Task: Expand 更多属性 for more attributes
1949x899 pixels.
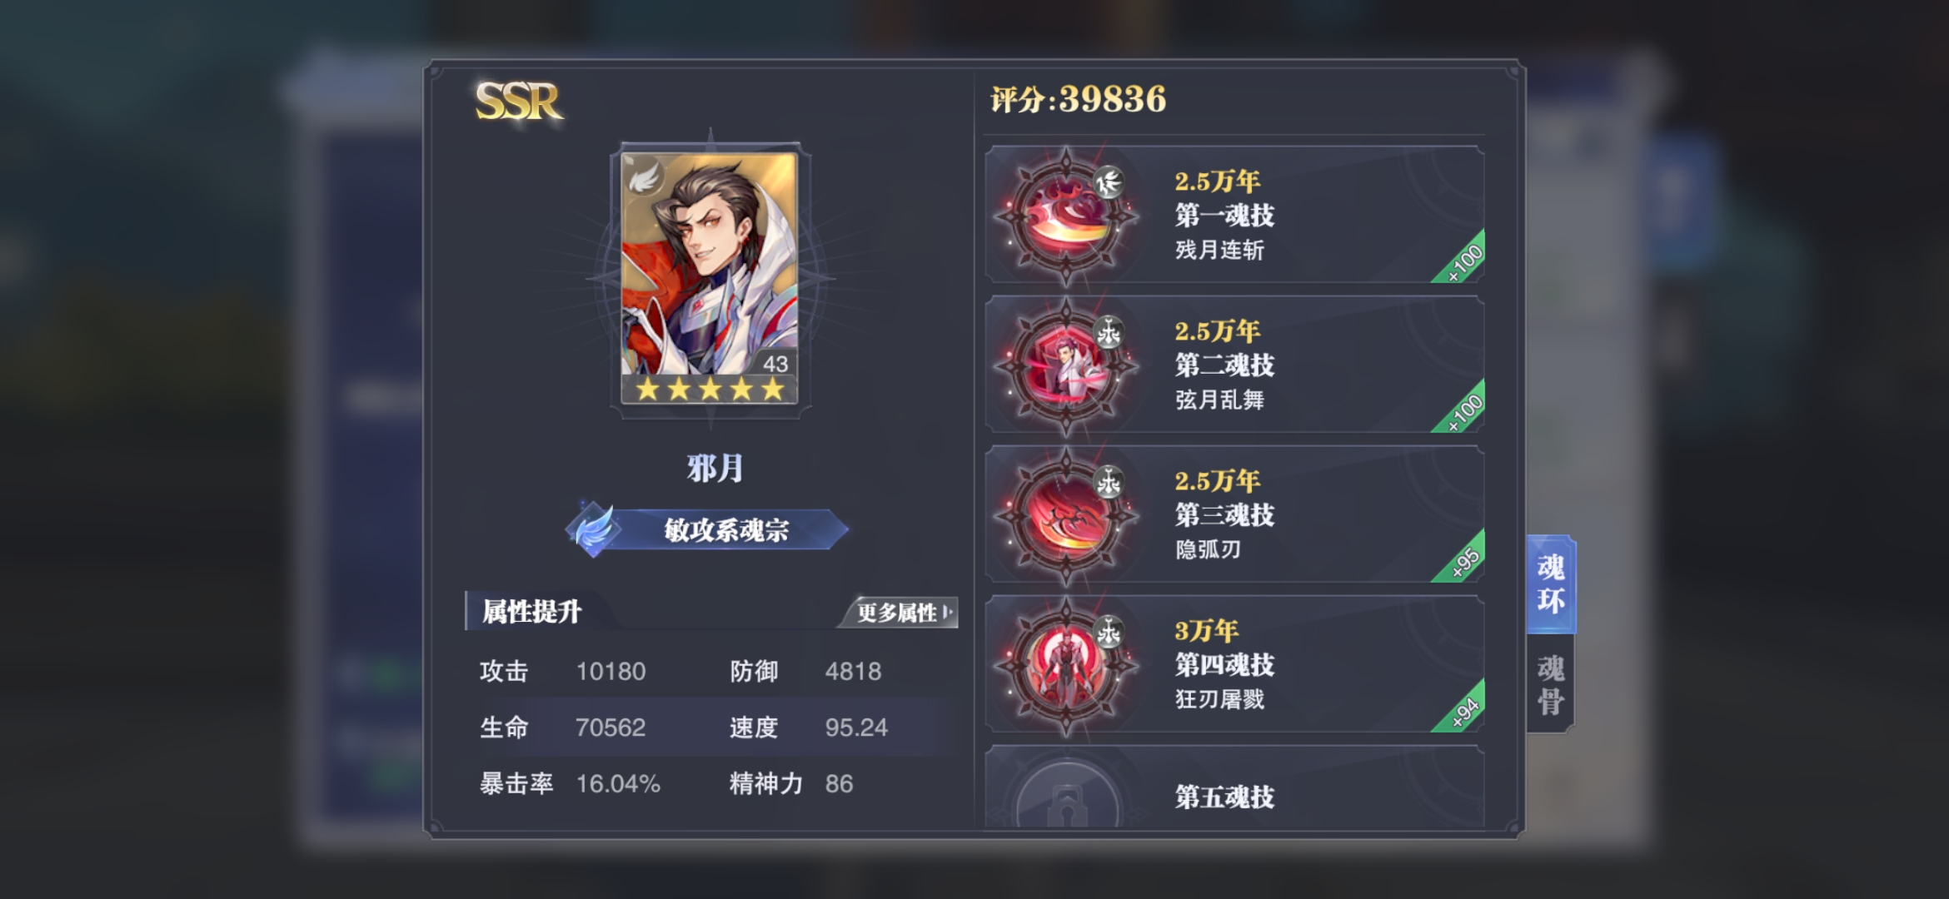Action: pos(903,613)
